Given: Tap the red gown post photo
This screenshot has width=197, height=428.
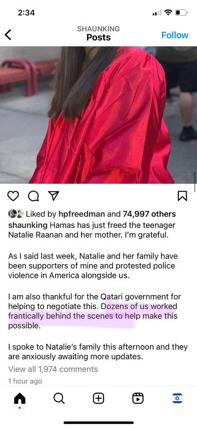Looking at the screenshot, I should pos(98,115).
